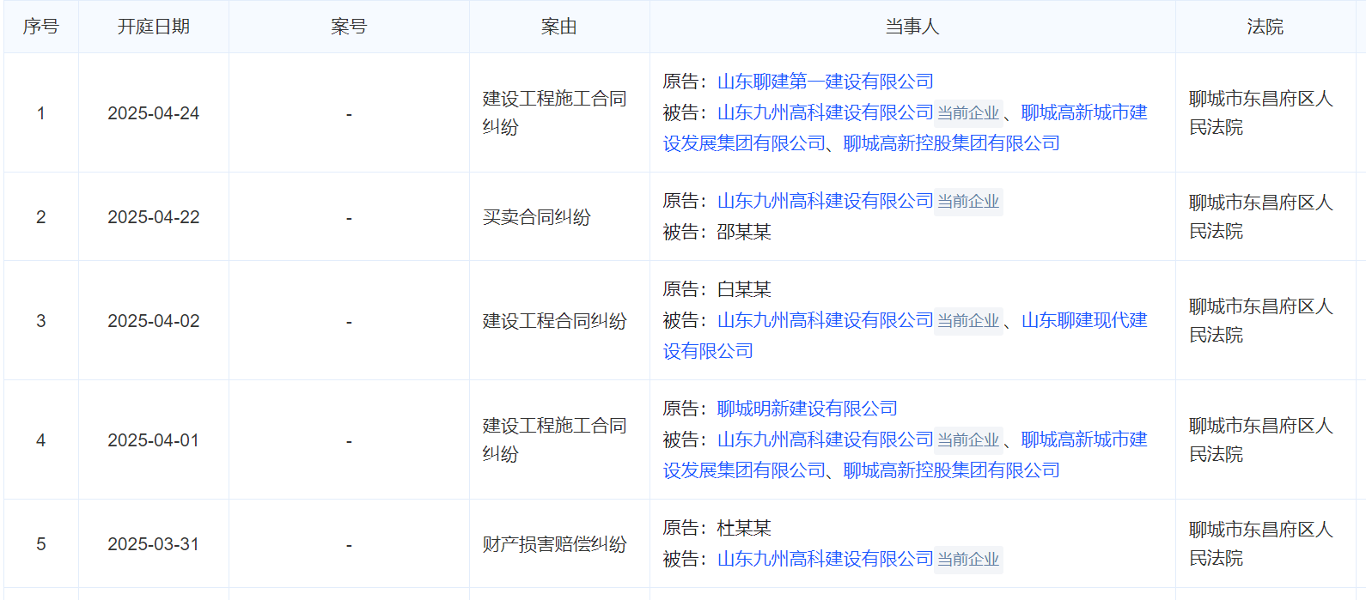
Task: Select date cell 2025-04-24
Action: click(x=153, y=113)
